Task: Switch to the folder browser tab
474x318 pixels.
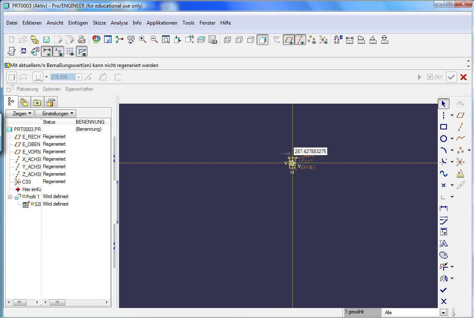Action: [x=24, y=102]
